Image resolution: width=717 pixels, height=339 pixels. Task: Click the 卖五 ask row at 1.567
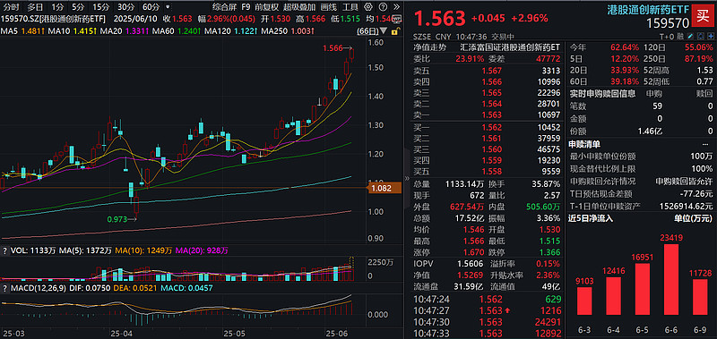[x=487, y=71]
